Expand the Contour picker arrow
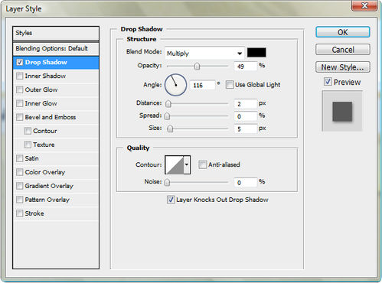The width and height of the screenshot is (382, 283). pyautogui.click(x=187, y=164)
